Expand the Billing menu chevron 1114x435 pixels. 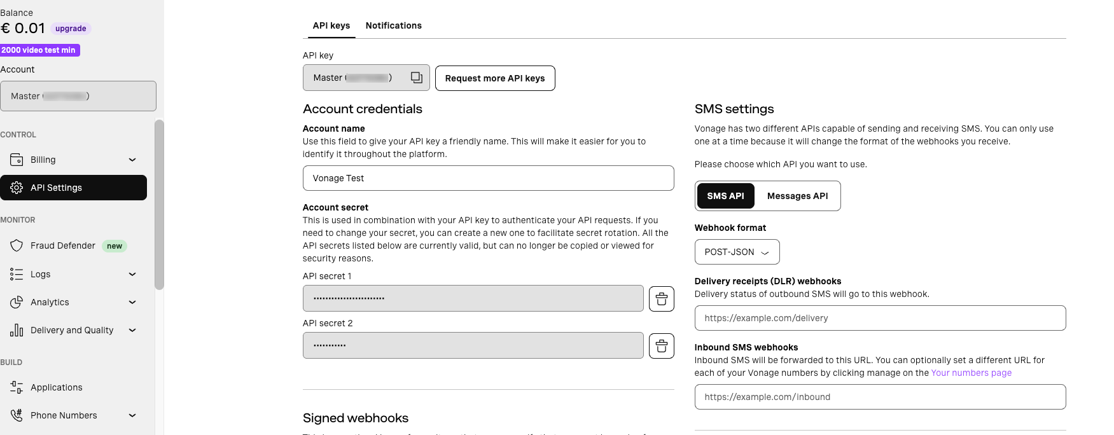pyautogui.click(x=132, y=160)
